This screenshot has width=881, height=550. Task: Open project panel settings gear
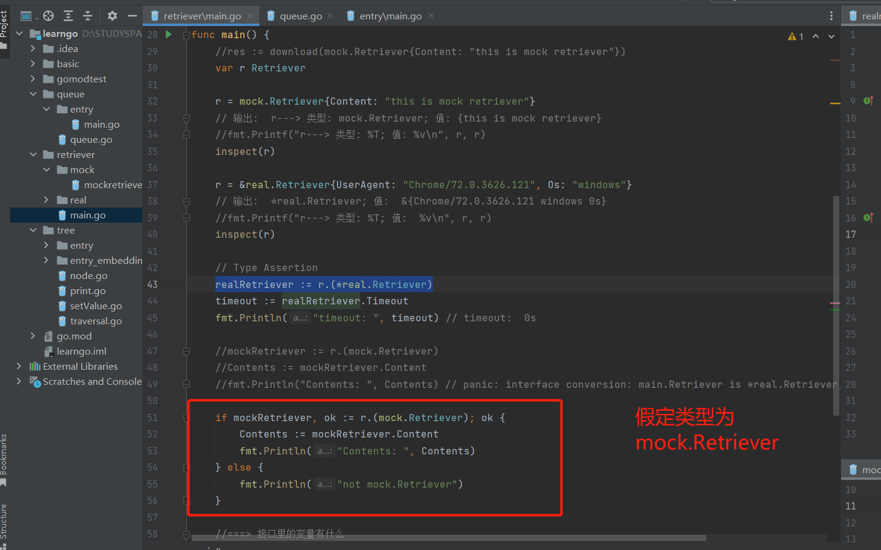112,16
